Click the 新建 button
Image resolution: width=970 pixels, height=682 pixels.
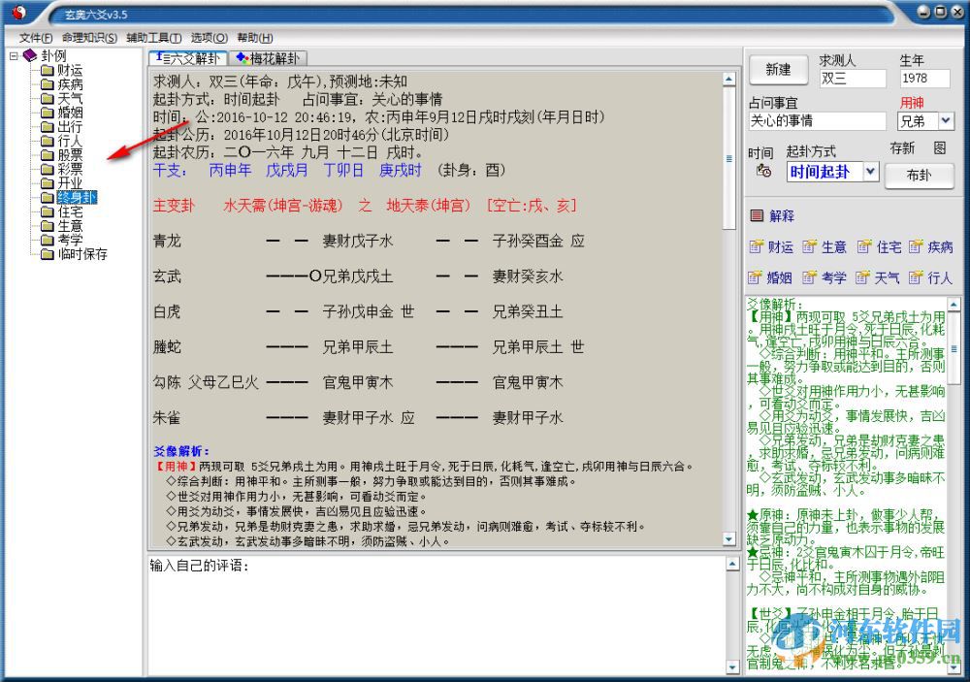point(778,70)
